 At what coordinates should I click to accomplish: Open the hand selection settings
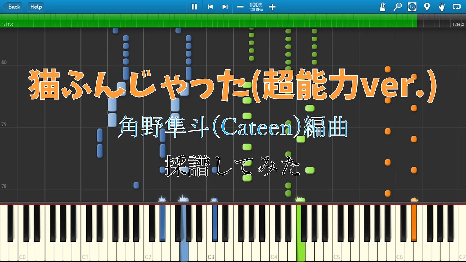(x=442, y=7)
